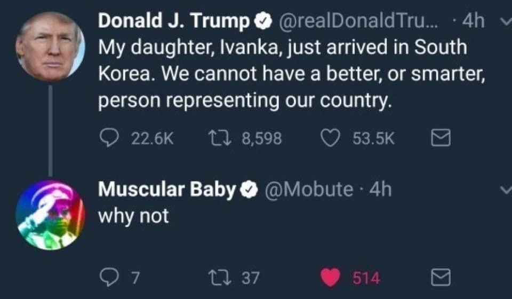Open Trump's tweet text about Ivanka
Viewport: 512px width, 299px height.
[x=288, y=74]
